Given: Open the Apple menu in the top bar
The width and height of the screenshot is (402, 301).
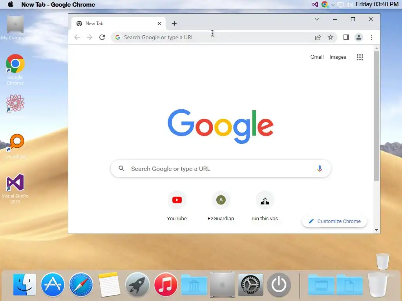Looking at the screenshot, I should (11, 4).
